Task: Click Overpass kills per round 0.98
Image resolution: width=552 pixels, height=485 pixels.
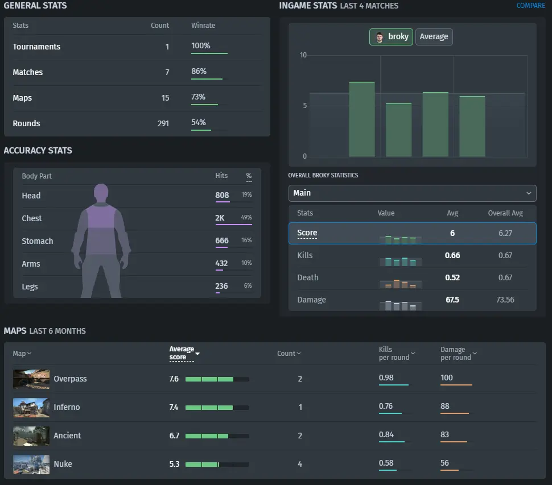Action: tap(386, 378)
